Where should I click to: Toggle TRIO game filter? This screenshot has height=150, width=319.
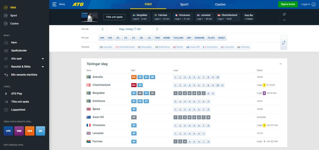157,38
